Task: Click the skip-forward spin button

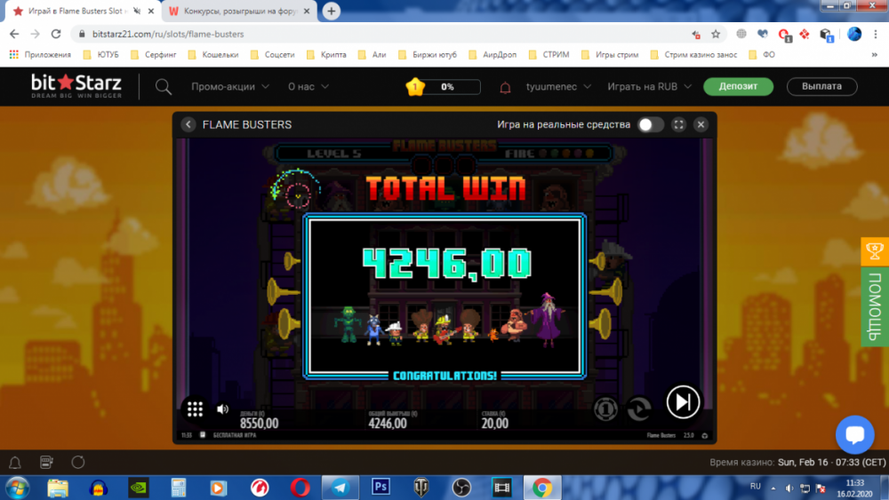Action: (x=683, y=402)
